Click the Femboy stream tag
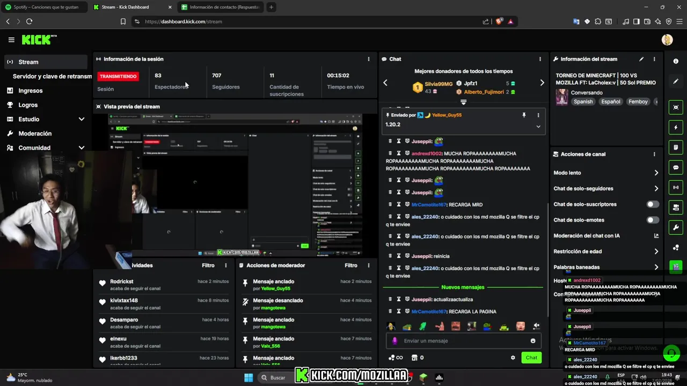This screenshot has height=386, width=687. tap(638, 101)
